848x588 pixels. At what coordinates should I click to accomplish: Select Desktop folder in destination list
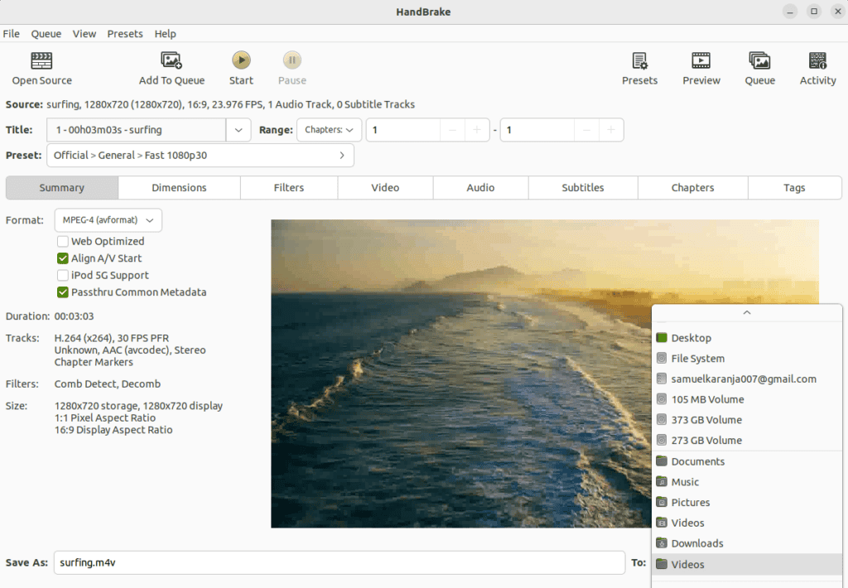point(747,338)
